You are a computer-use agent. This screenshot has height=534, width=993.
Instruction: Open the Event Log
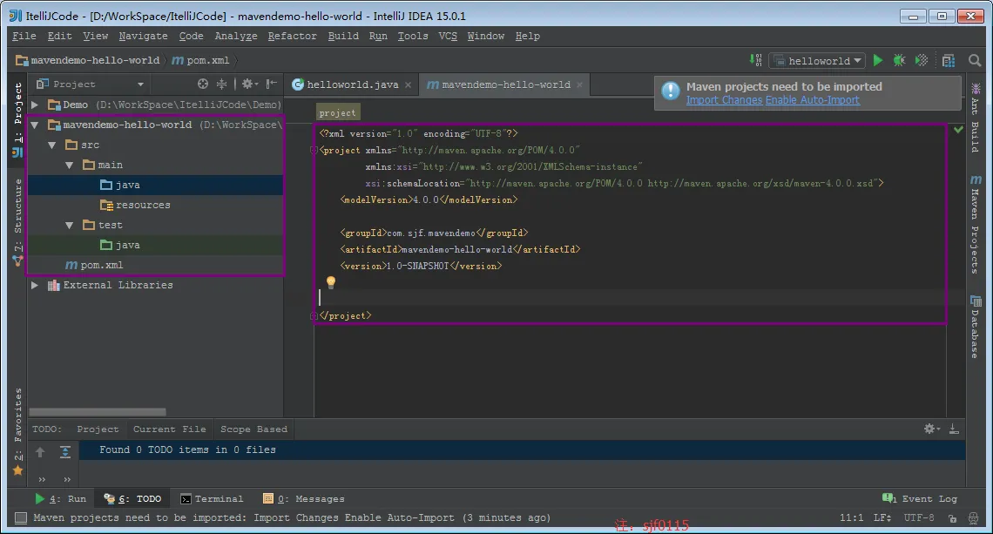[x=920, y=498]
